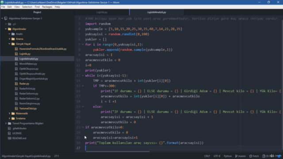This screenshot has height=159, width=283.
Task: Open YarismaOdul.py file
Action: [28, 109]
